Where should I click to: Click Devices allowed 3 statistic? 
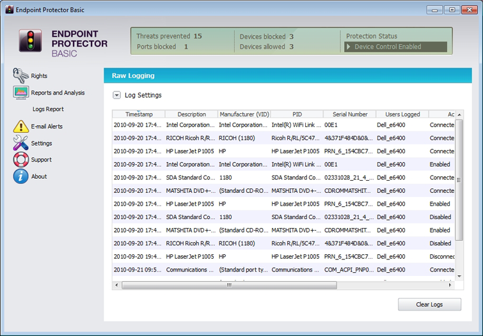click(x=267, y=47)
